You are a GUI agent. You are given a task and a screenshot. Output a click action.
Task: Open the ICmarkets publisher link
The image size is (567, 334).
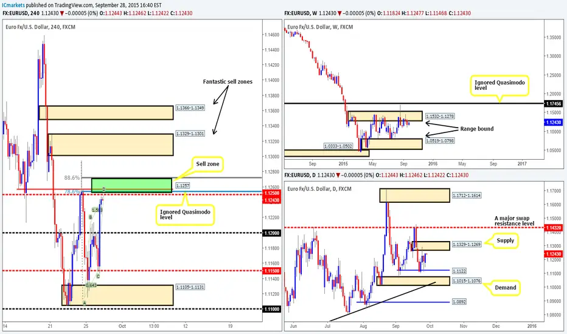tap(13, 5)
